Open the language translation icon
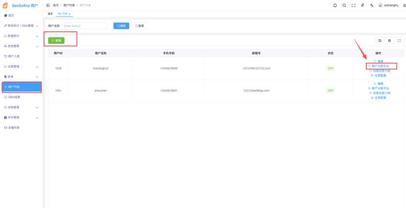The height and width of the screenshot is (208, 406). coord(372,5)
